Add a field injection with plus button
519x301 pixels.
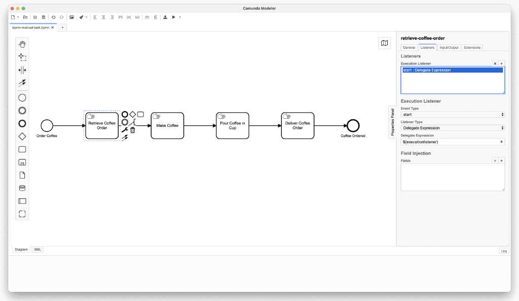click(501, 160)
